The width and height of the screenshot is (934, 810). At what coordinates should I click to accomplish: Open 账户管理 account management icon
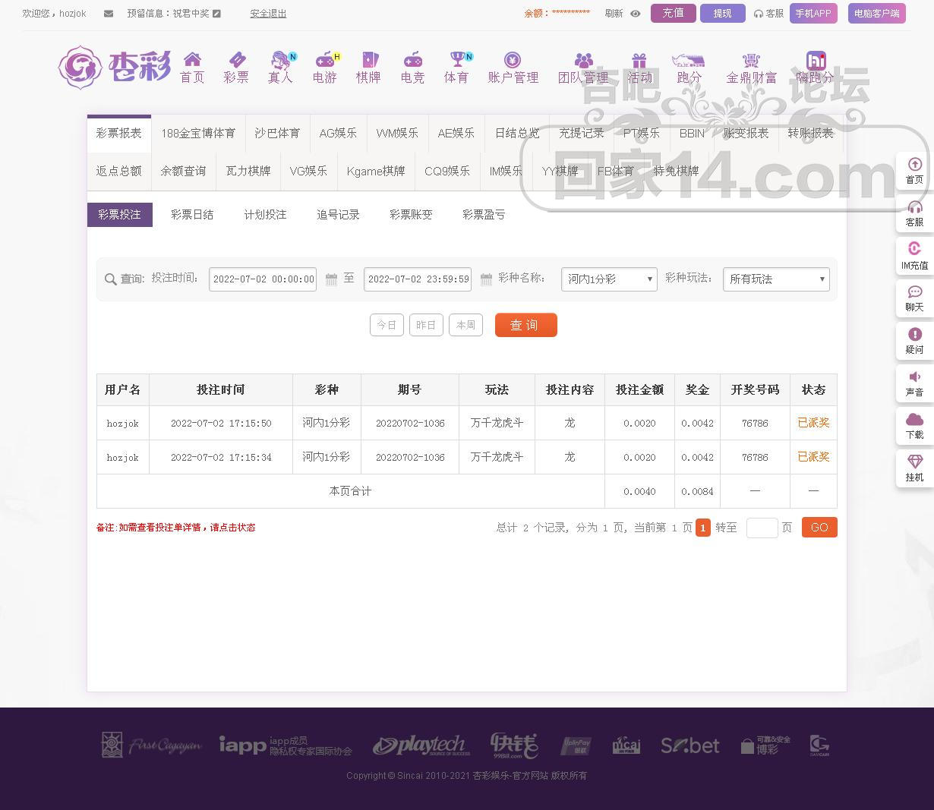(x=513, y=59)
